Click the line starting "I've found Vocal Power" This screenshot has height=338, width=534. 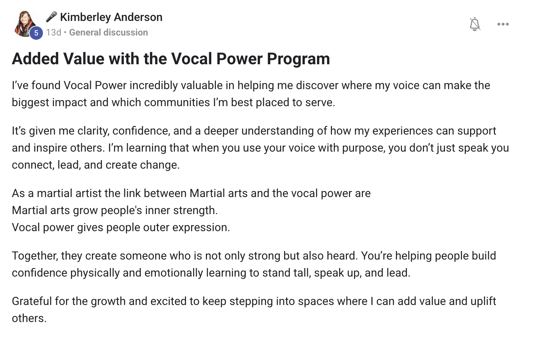pos(251,85)
